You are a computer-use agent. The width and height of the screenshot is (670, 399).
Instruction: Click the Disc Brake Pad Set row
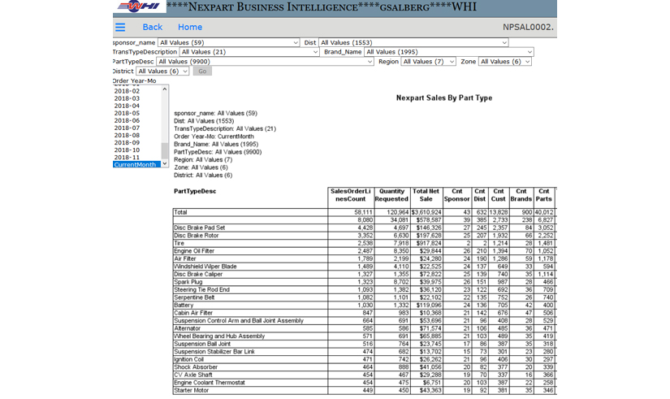pyautogui.click(x=363, y=228)
